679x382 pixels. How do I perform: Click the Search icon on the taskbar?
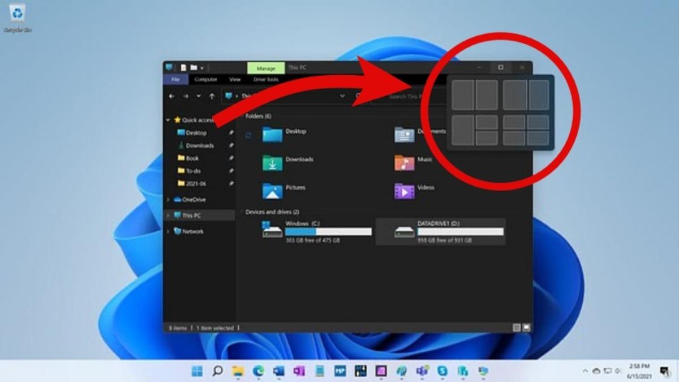217,372
